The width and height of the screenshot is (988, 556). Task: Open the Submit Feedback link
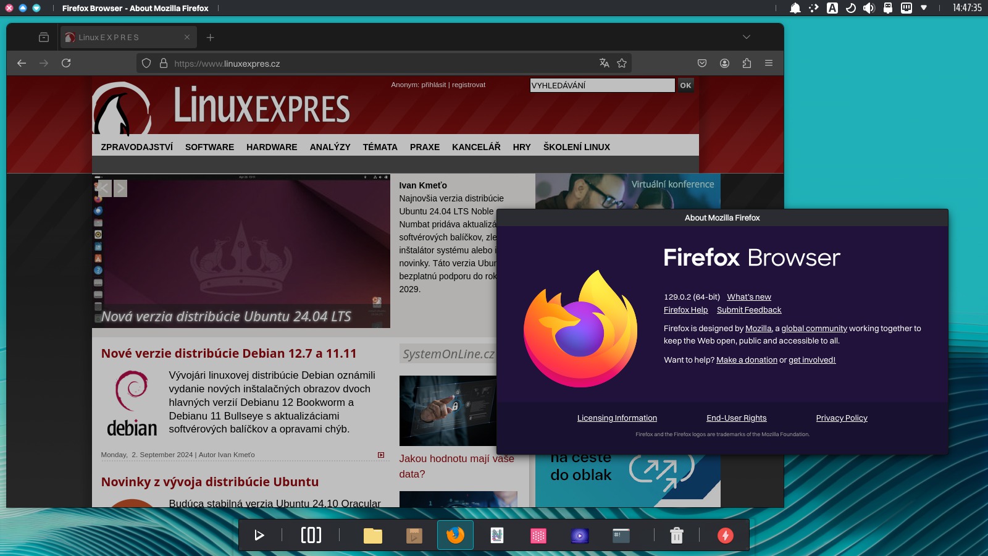click(x=749, y=310)
